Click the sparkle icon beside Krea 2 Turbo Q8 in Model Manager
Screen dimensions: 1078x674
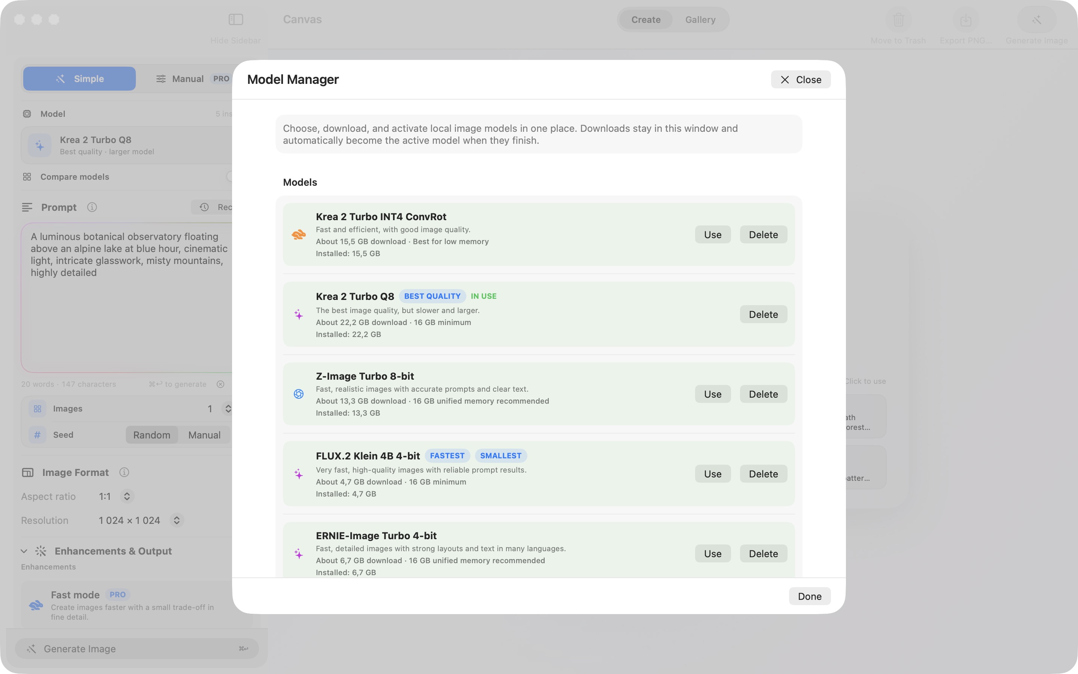[298, 315]
